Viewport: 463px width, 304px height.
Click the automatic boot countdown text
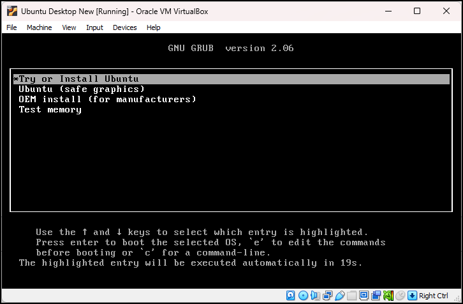coord(191,262)
